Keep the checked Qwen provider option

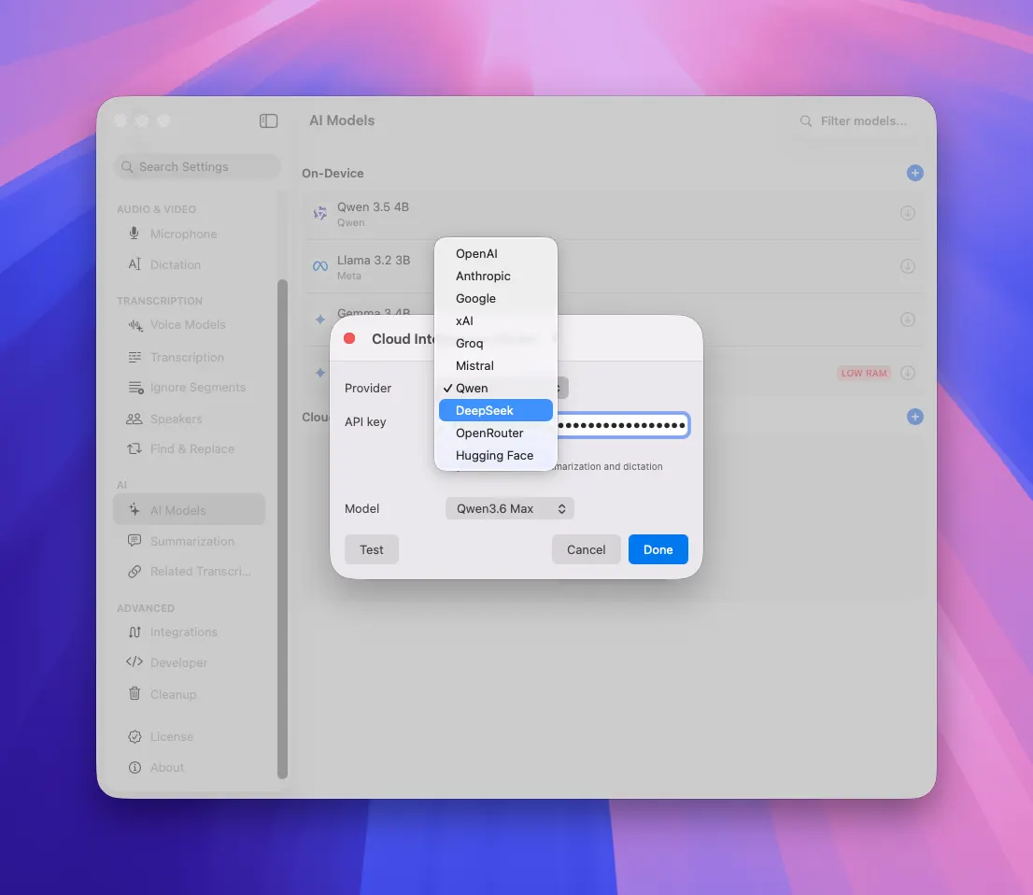tap(495, 389)
